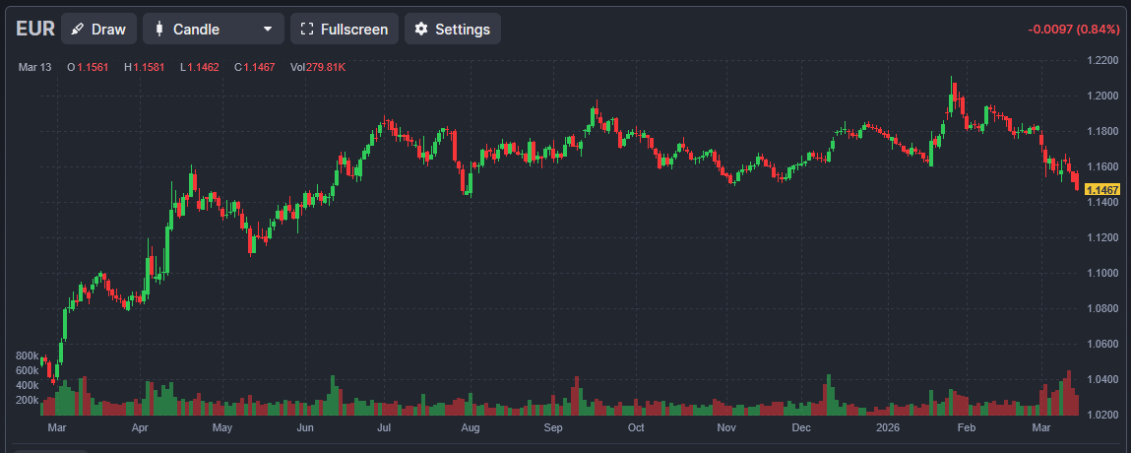This screenshot has width=1131, height=453.
Task: Click the Aug label on time axis
Action: 471,427
